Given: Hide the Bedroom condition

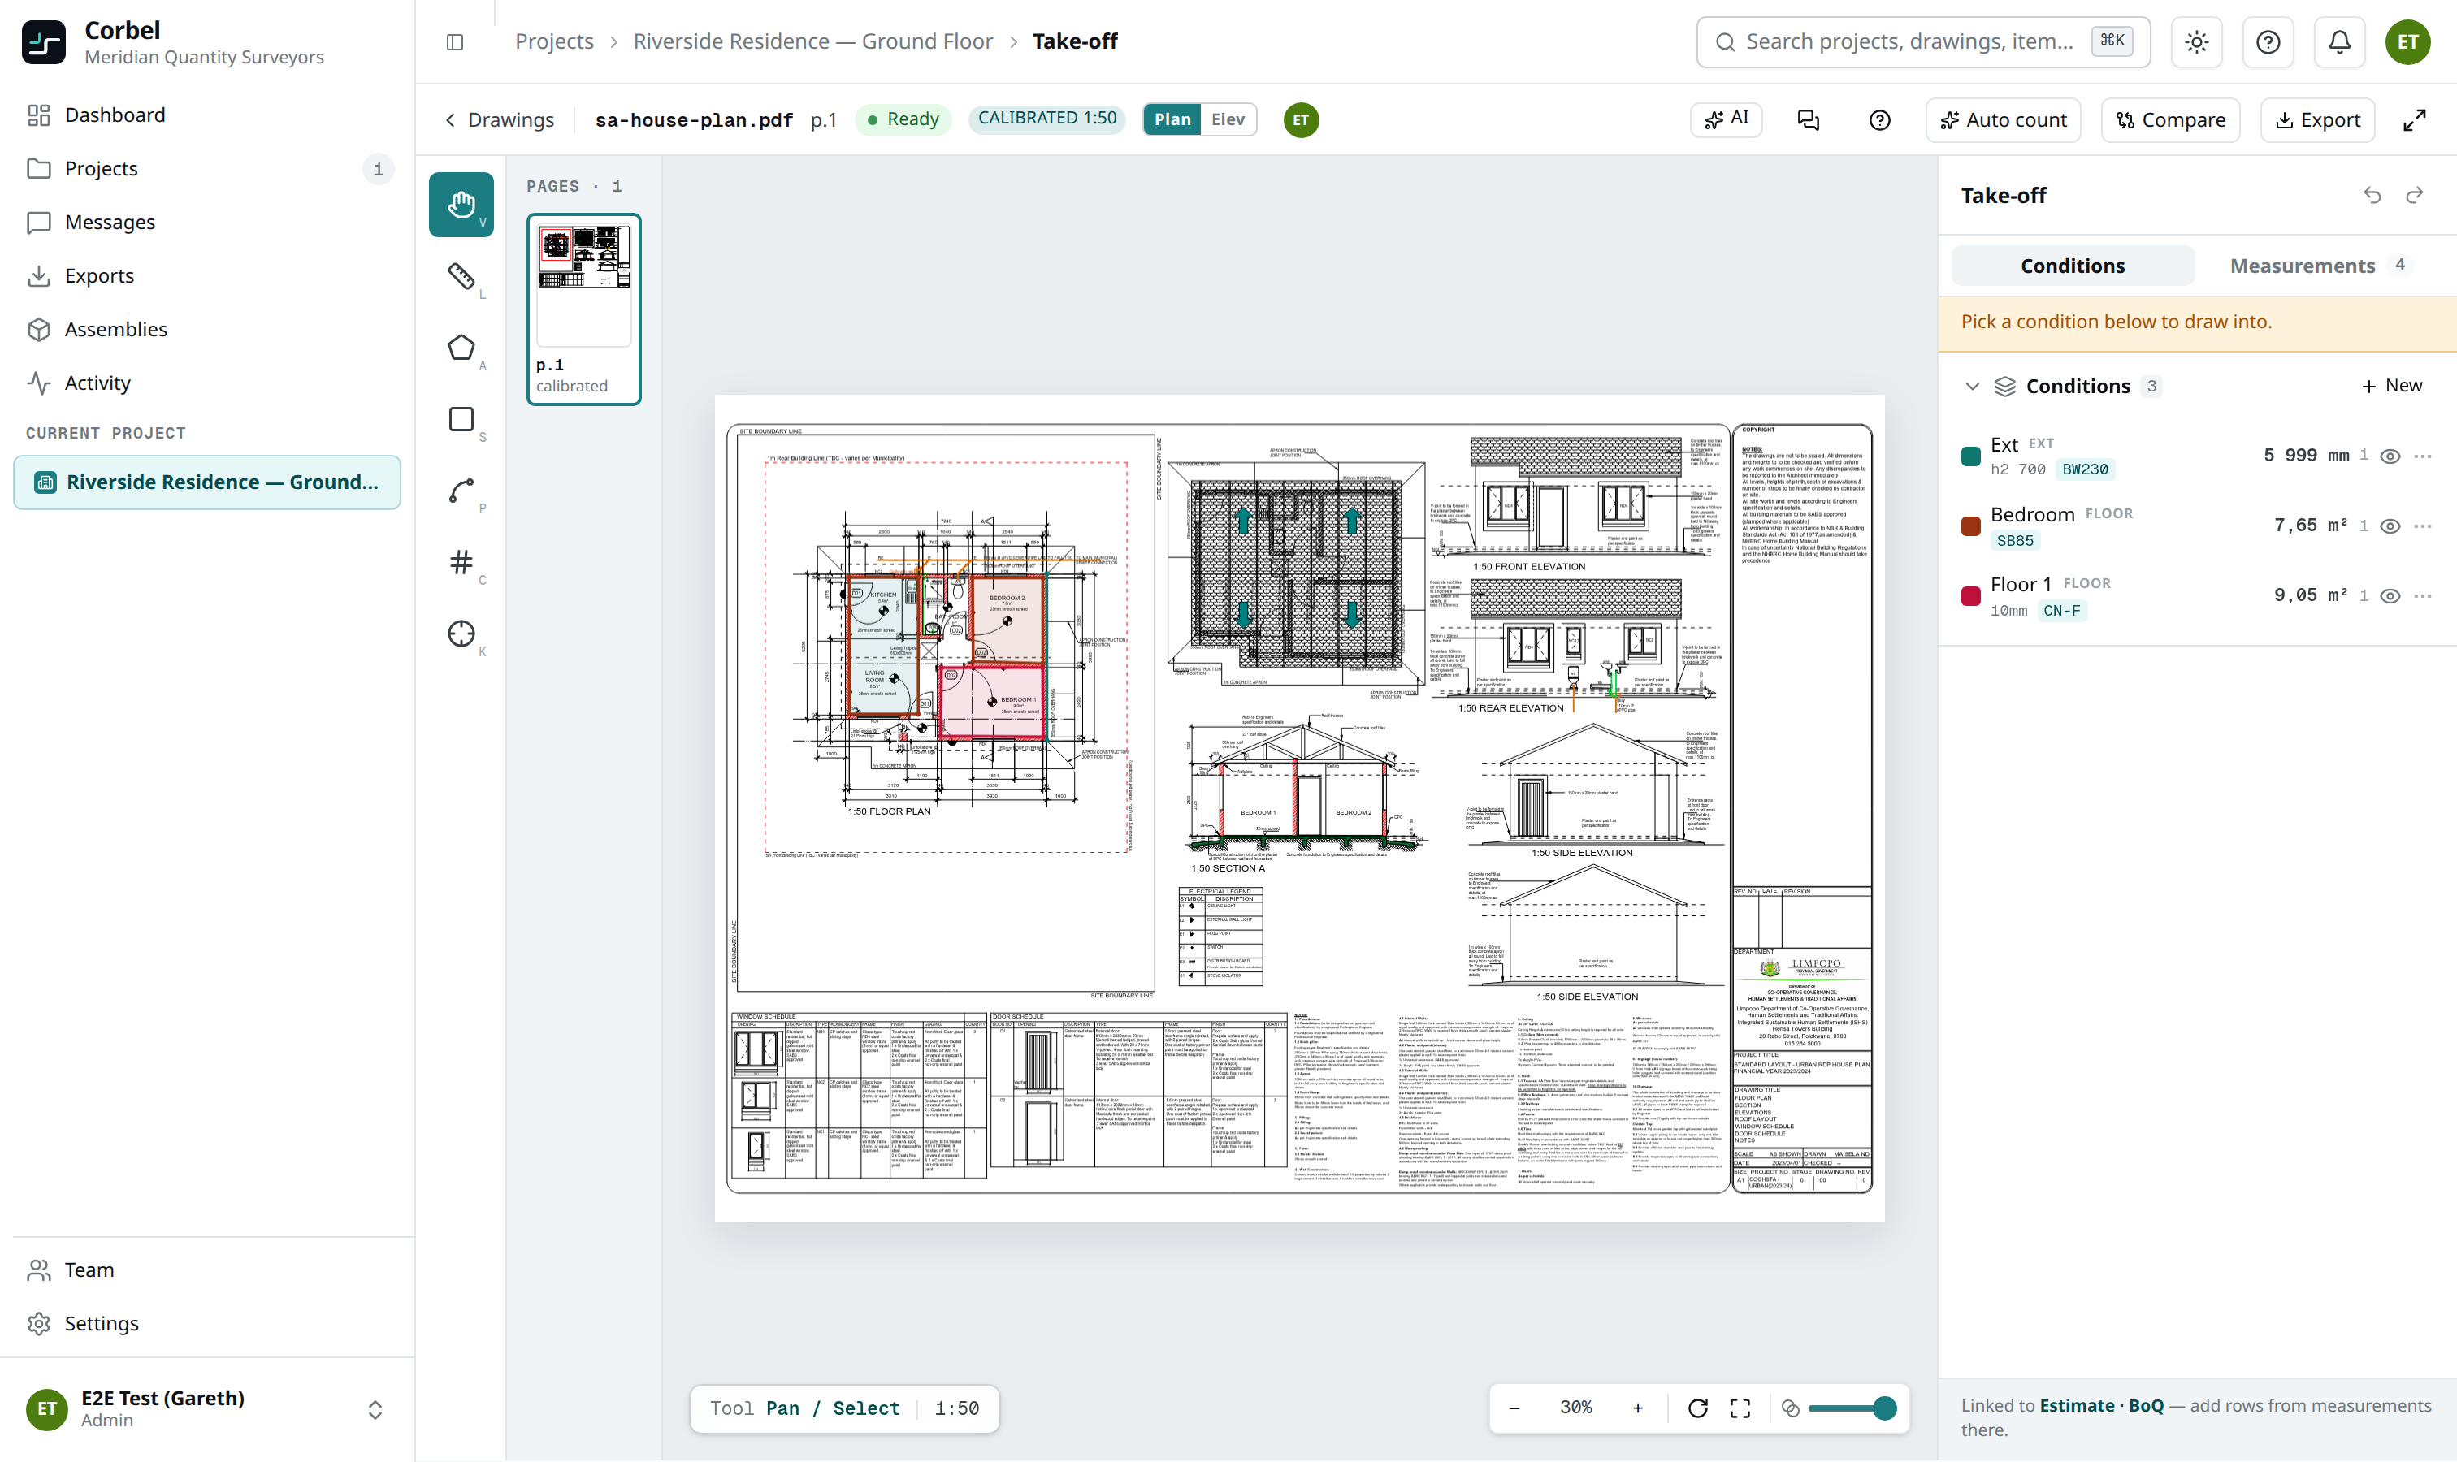Looking at the screenshot, I should pyautogui.click(x=2390, y=526).
